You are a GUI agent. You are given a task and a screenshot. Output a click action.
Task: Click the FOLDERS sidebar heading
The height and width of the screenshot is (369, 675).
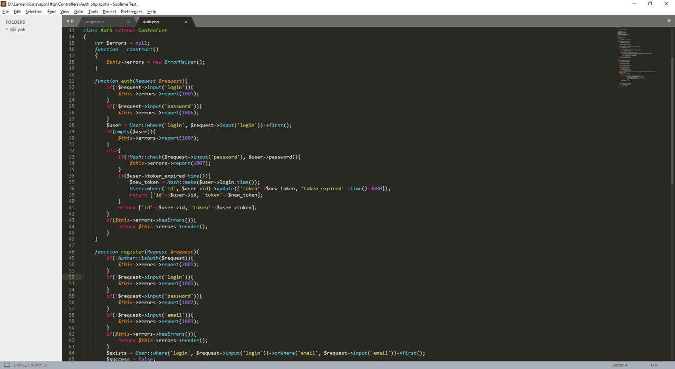(16, 22)
